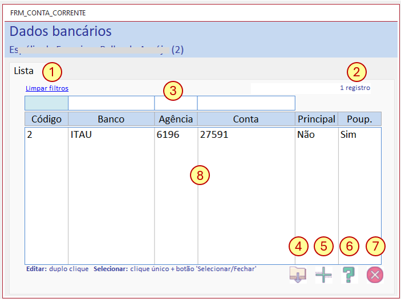Click the Principal value Não
The image size is (401, 299).
pos(306,134)
